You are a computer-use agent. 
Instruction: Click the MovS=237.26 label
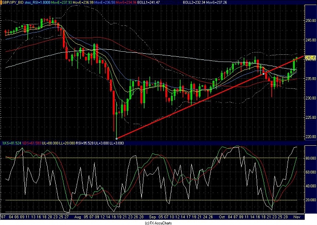(x=217, y=3)
